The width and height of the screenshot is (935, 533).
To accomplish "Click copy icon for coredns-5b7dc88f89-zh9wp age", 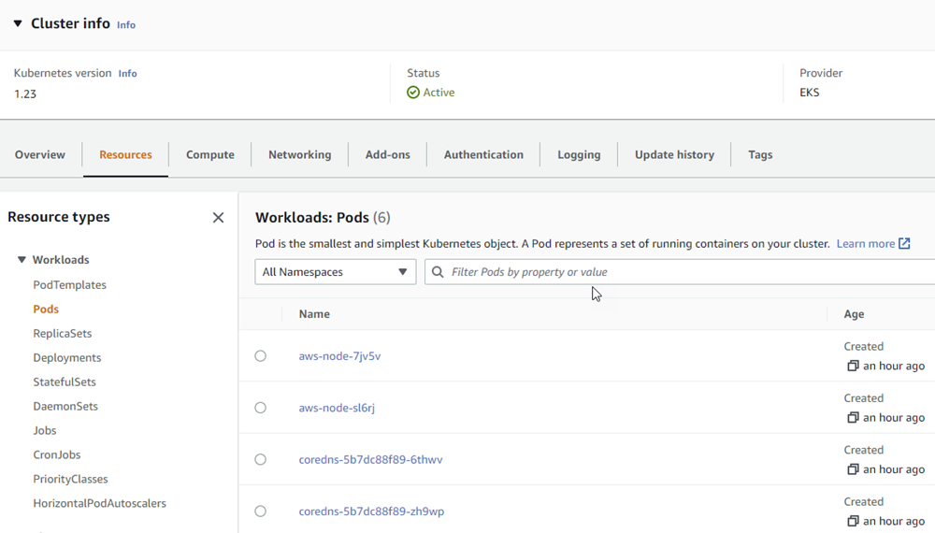I will 853,521.
